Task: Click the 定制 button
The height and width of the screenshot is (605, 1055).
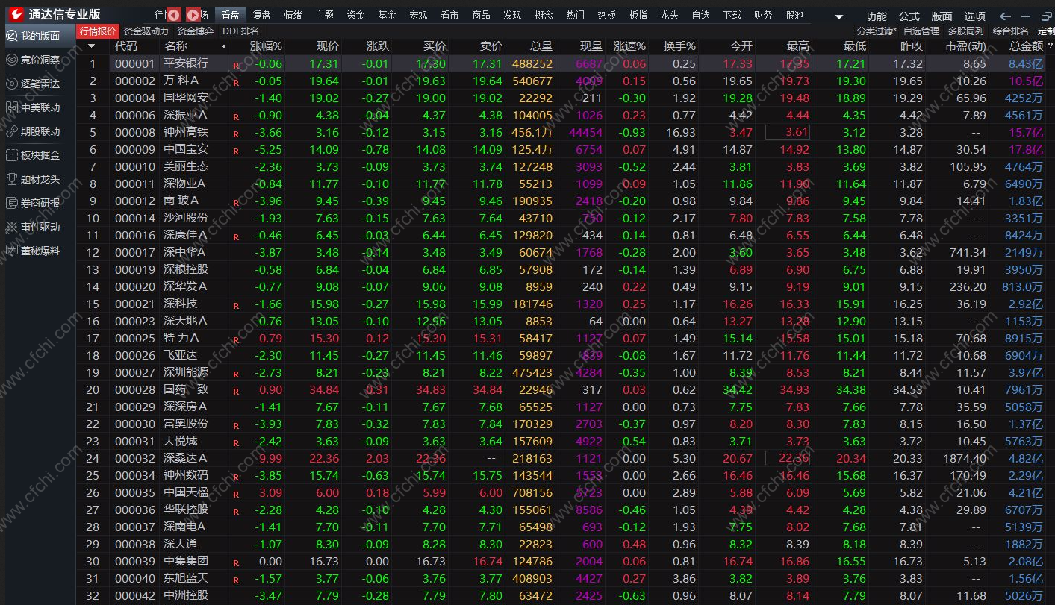Action: click(1045, 31)
